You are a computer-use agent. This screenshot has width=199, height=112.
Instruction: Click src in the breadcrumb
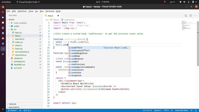[x=47, y=20]
